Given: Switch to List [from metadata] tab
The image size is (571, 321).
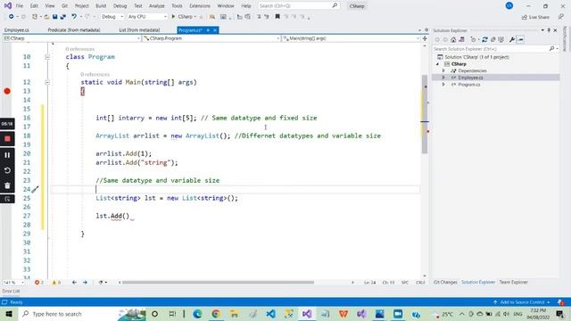Looking at the screenshot, I should (x=139, y=30).
